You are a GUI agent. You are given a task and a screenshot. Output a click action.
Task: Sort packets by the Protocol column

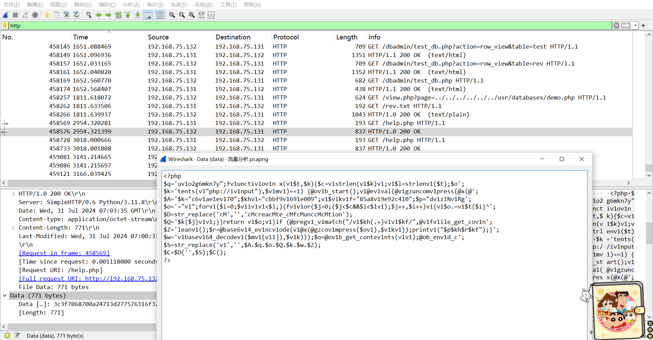[x=303, y=37]
